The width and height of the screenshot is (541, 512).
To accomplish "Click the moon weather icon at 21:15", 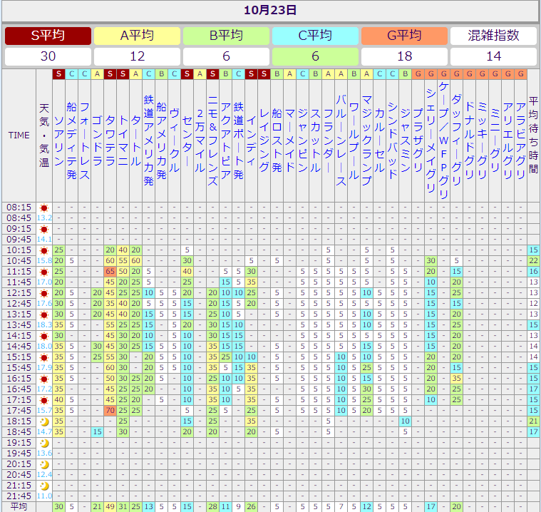I will 44,486.
